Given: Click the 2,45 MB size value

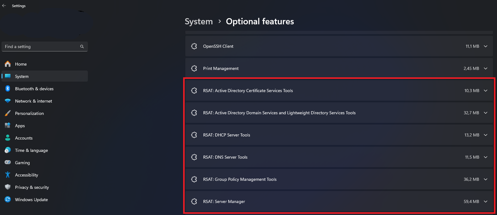Looking at the screenshot, I should [x=471, y=68].
